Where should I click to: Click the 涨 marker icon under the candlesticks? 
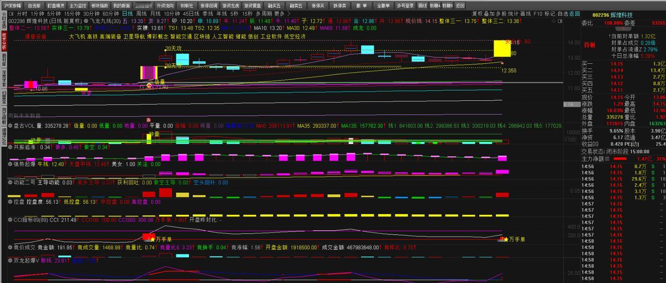point(147,120)
